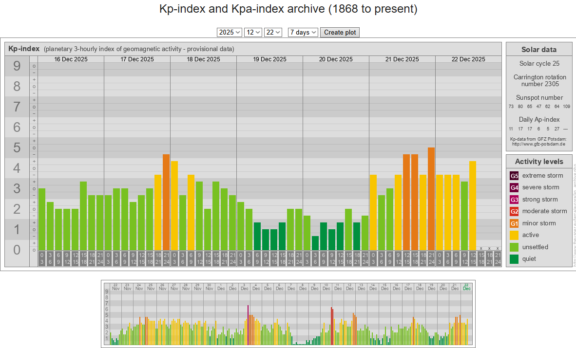The width and height of the screenshot is (576, 348).
Task: Click the 19 Dec 2025 date header
Action: [x=269, y=59]
